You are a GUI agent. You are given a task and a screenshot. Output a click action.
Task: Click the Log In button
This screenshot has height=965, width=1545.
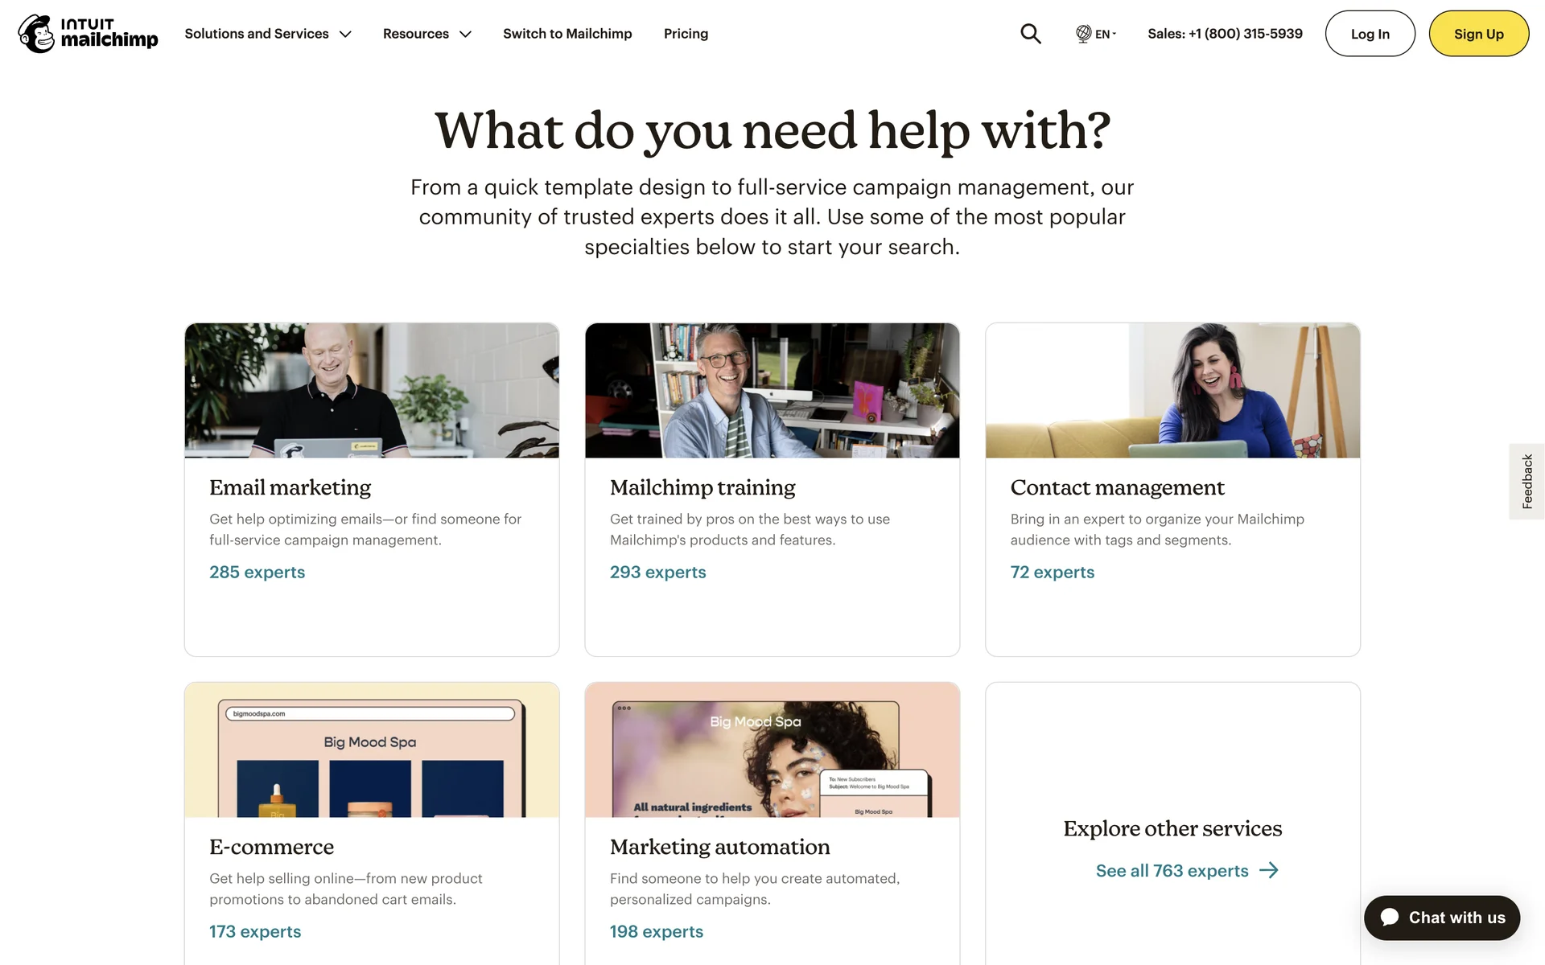coord(1370,34)
